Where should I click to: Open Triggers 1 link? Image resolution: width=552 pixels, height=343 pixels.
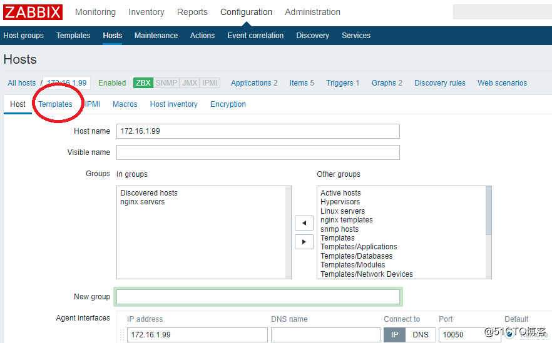[x=342, y=83]
